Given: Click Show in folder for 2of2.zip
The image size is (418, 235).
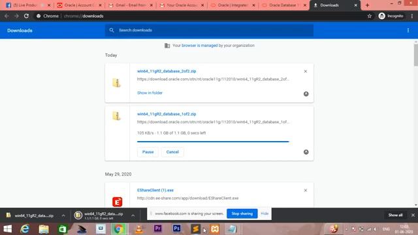Looking at the screenshot, I should 150,93.
